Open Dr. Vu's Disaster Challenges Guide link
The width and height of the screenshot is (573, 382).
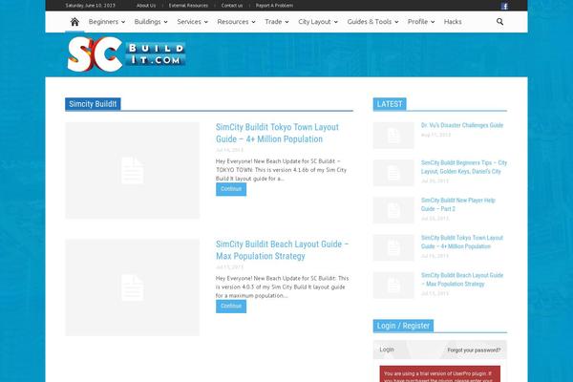tap(462, 125)
